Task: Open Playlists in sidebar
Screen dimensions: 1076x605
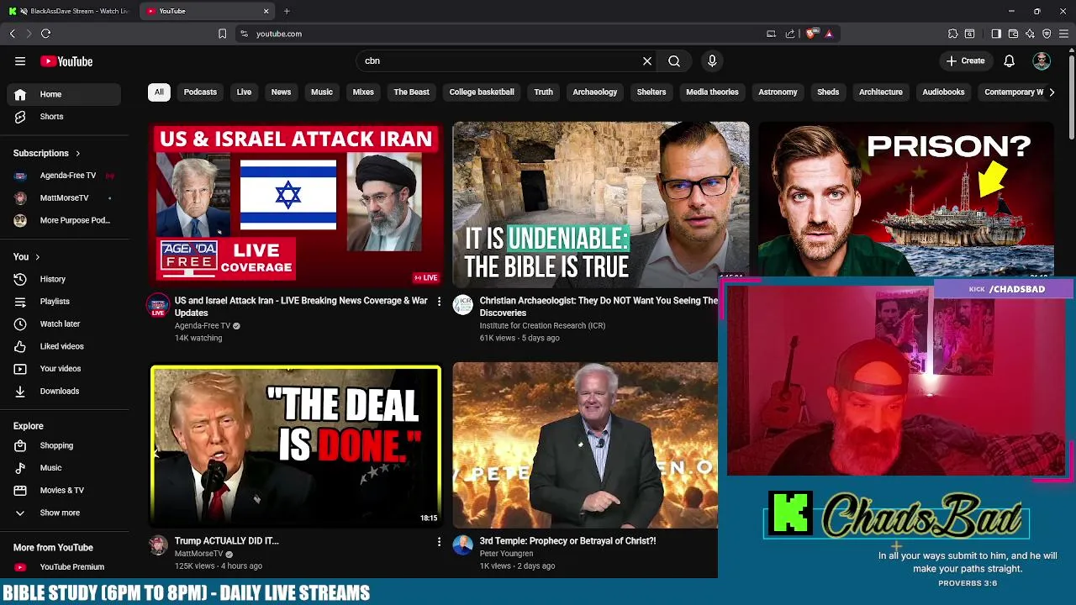Action: (64, 302)
